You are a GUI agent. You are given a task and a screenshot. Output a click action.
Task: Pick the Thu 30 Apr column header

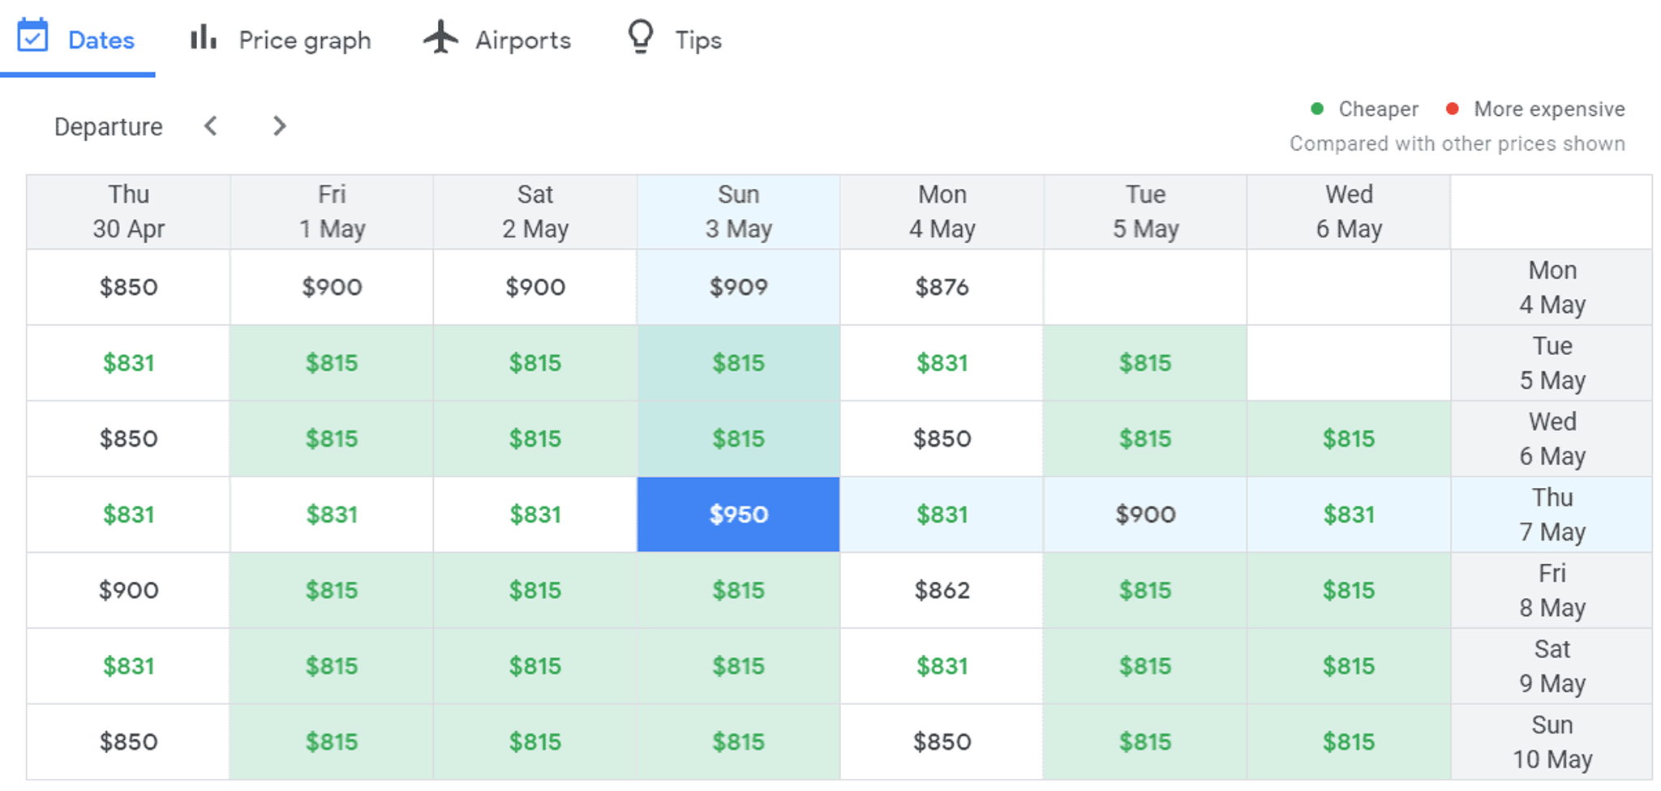(127, 212)
